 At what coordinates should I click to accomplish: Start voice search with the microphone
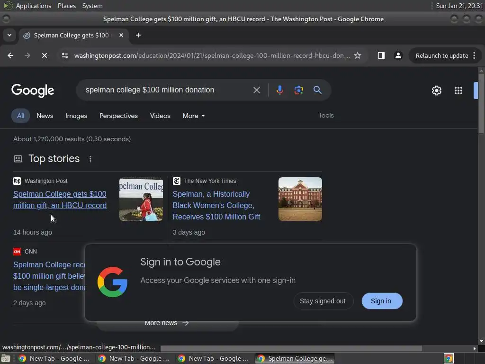279,90
